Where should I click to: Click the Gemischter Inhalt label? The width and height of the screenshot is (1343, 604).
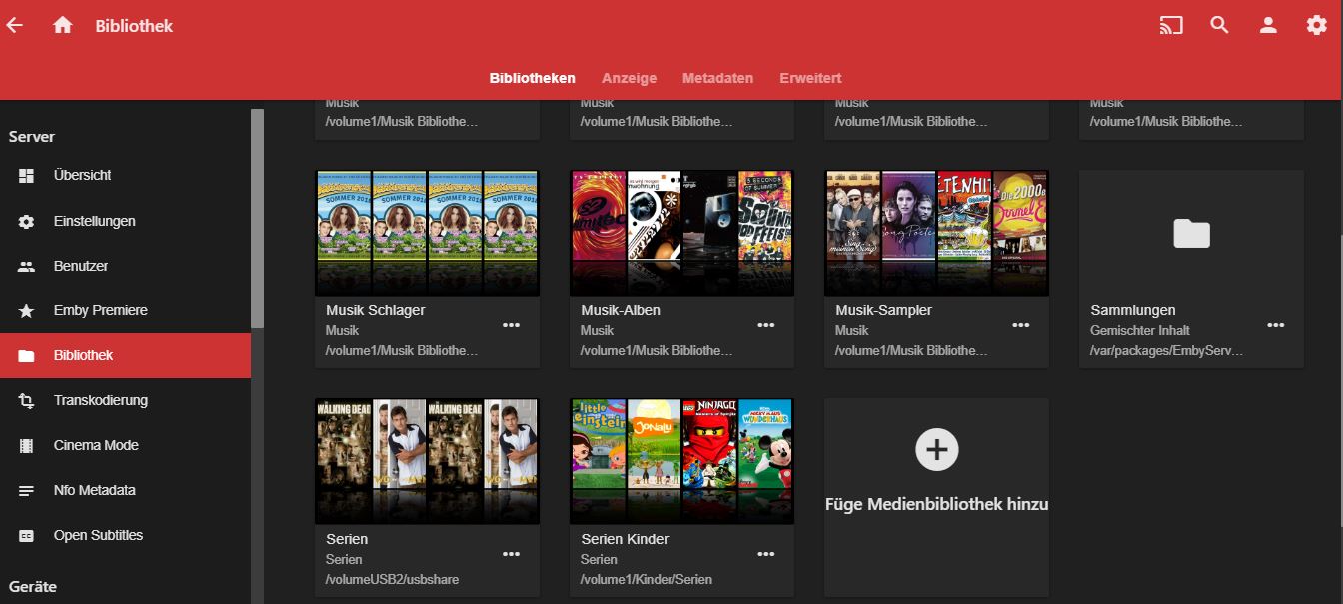[x=1140, y=331]
